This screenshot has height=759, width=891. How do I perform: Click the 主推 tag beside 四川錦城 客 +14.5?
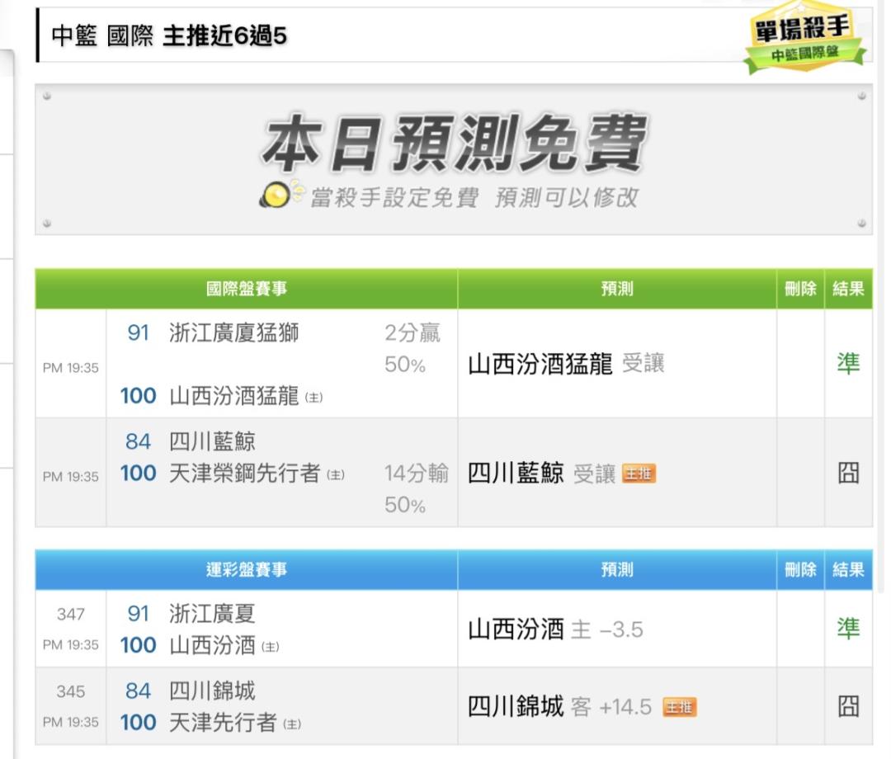pyautogui.click(x=680, y=707)
